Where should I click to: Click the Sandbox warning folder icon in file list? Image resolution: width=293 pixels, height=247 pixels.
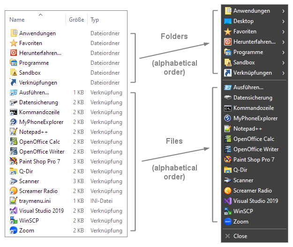[x=14, y=73]
